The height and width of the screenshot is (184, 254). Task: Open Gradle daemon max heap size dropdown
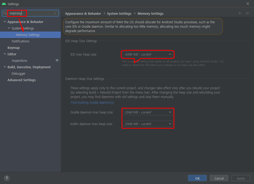pos(148,112)
